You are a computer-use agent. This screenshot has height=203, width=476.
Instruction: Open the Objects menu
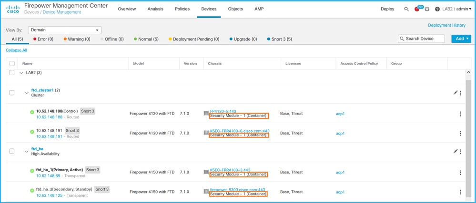(235, 9)
